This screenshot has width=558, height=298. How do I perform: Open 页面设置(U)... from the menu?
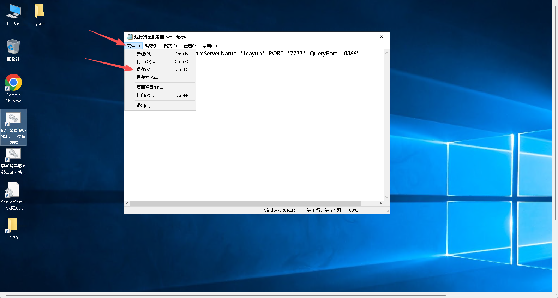pyautogui.click(x=150, y=88)
